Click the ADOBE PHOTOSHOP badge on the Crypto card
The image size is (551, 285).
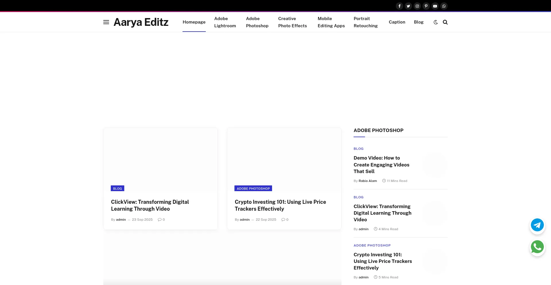[253, 189]
